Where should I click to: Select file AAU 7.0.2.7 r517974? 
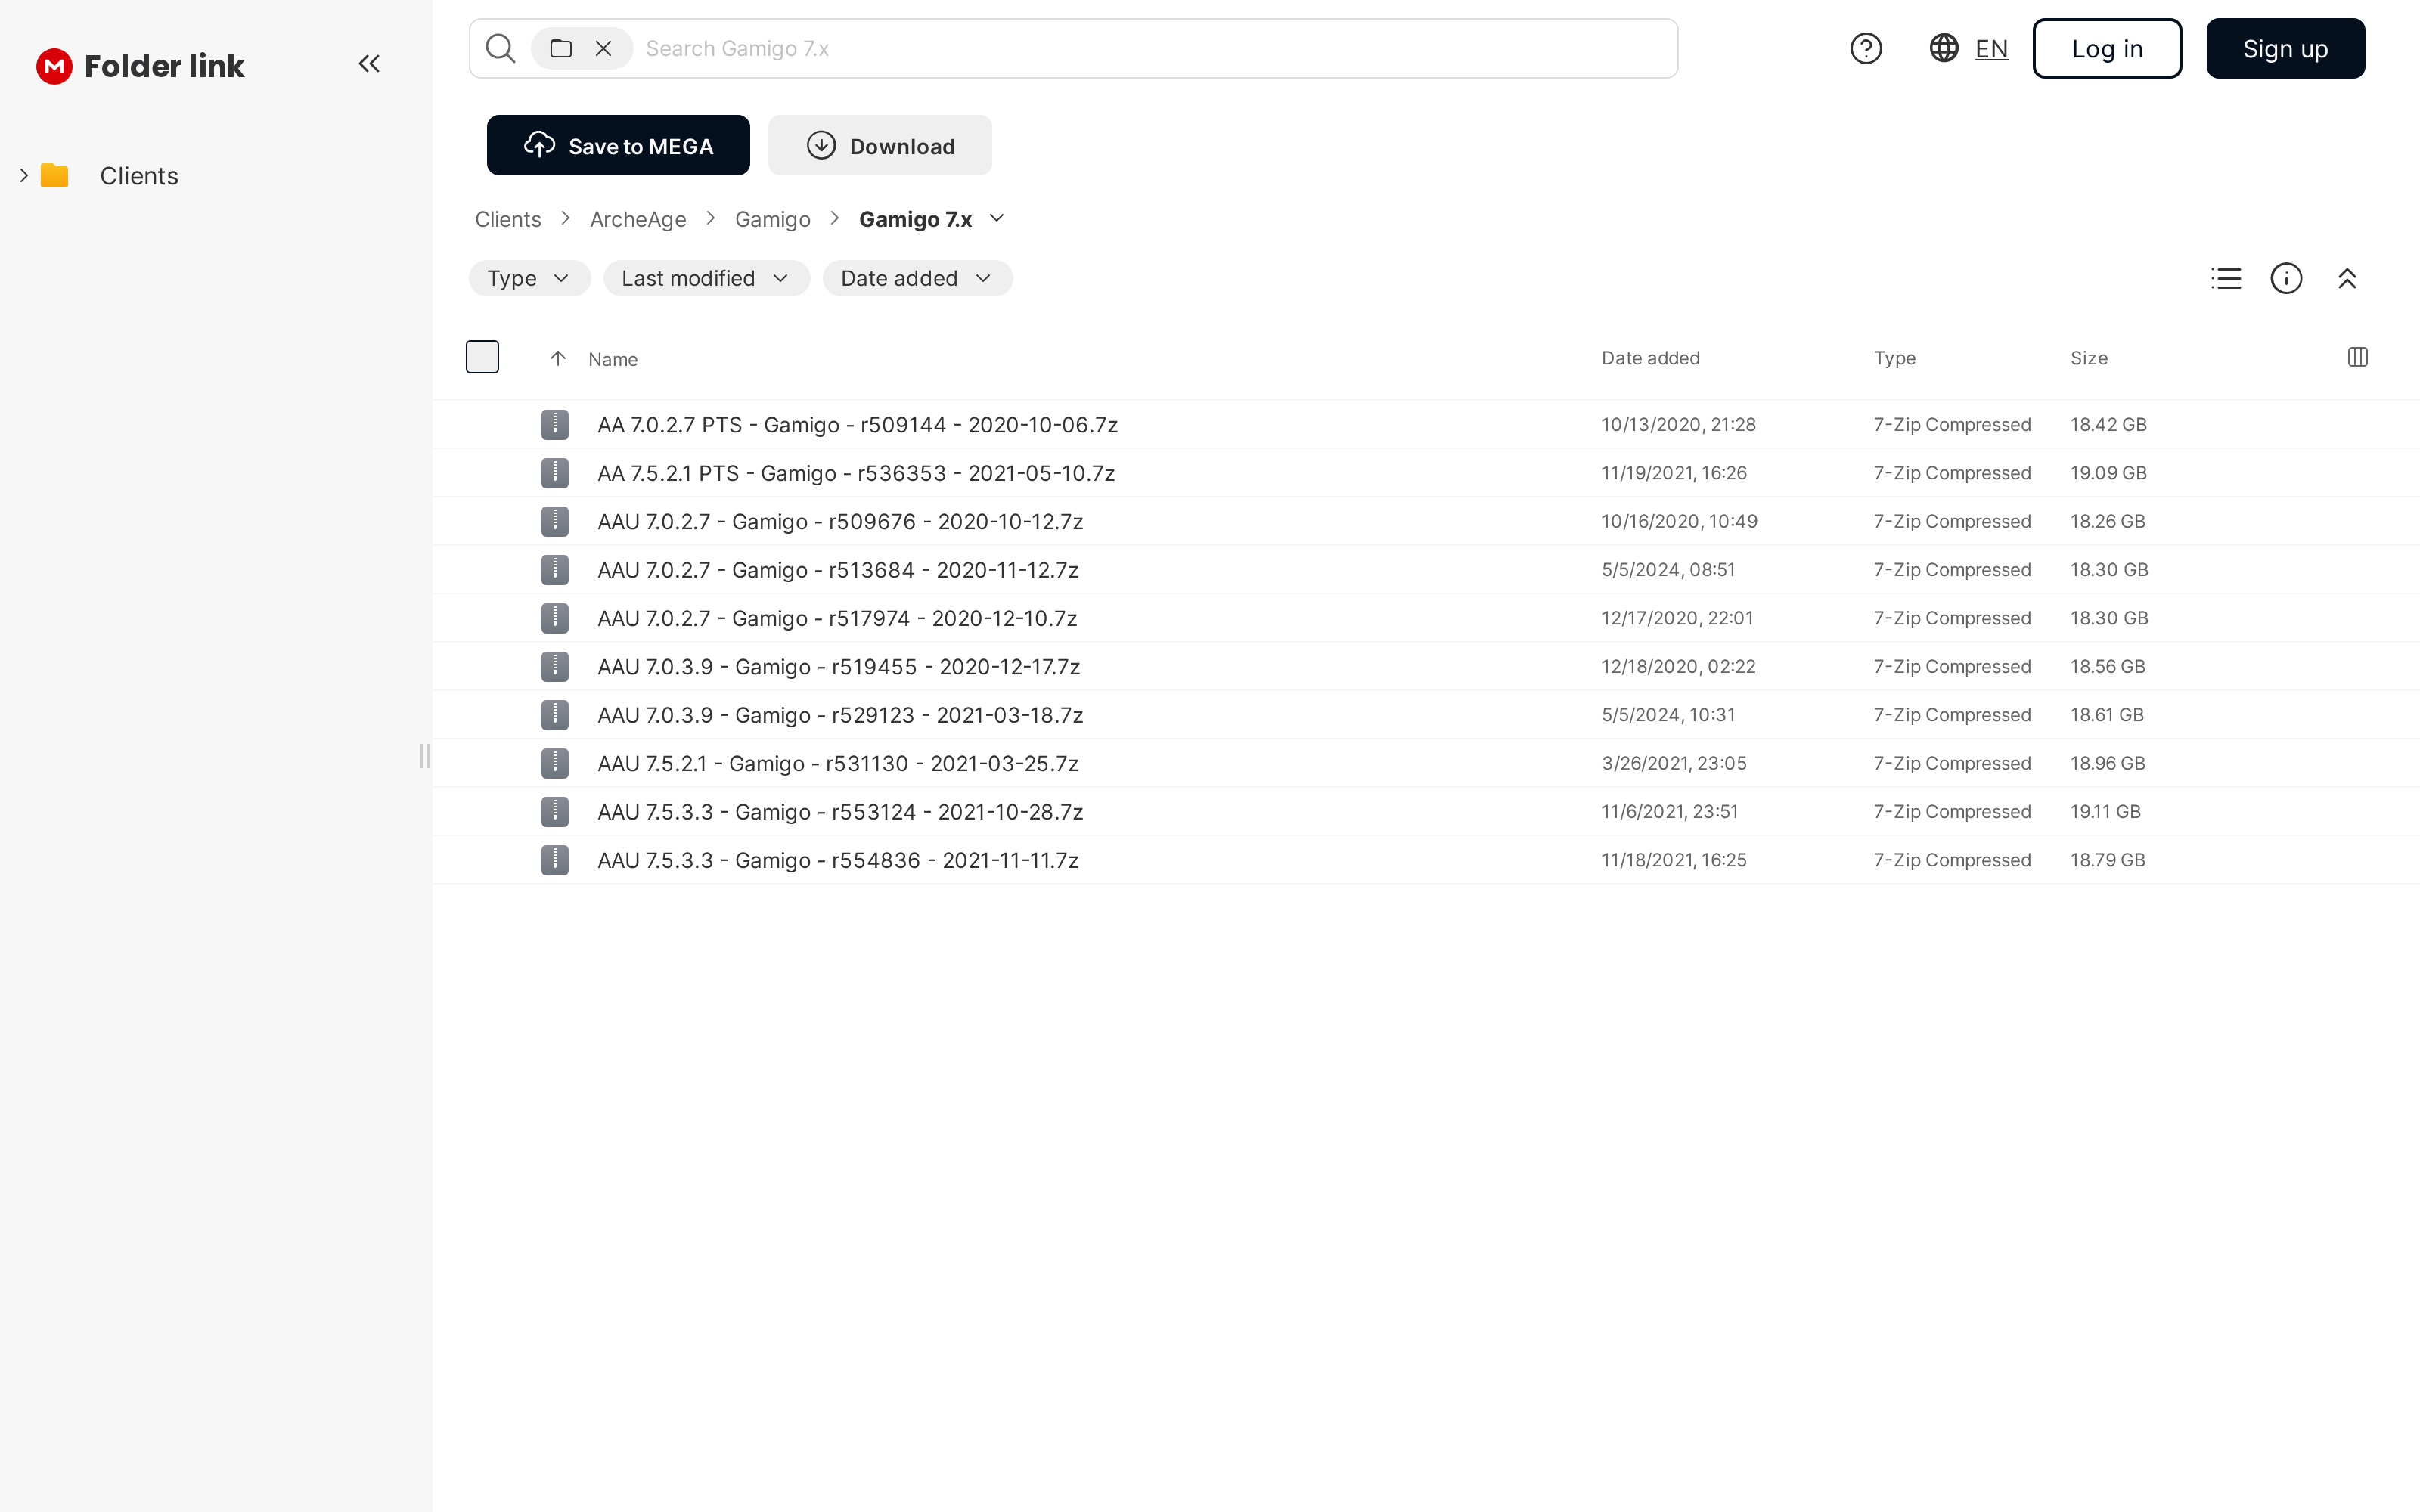1426,618
